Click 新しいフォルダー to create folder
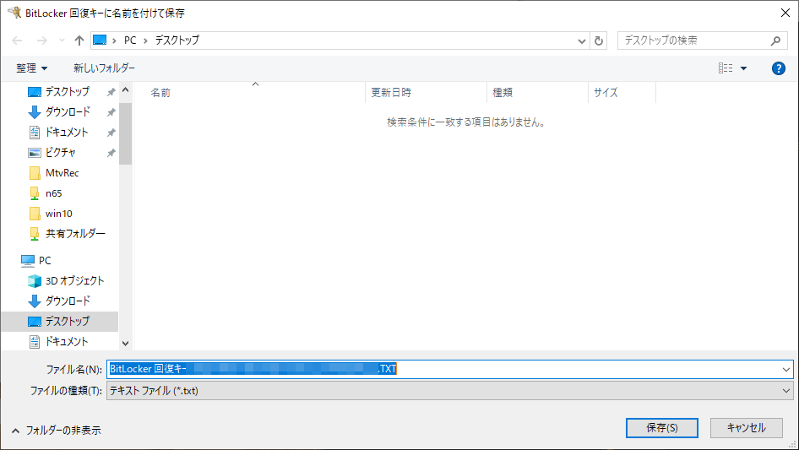Viewport: 799px width, 450px height. 104,68
